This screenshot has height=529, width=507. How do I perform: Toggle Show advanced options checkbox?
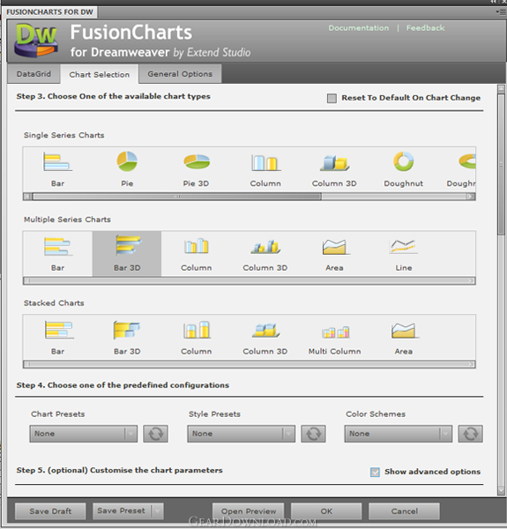pyautogui.click(x=375, y=472)
